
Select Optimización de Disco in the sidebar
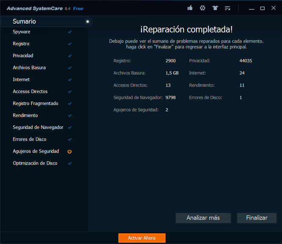point(35,163)
